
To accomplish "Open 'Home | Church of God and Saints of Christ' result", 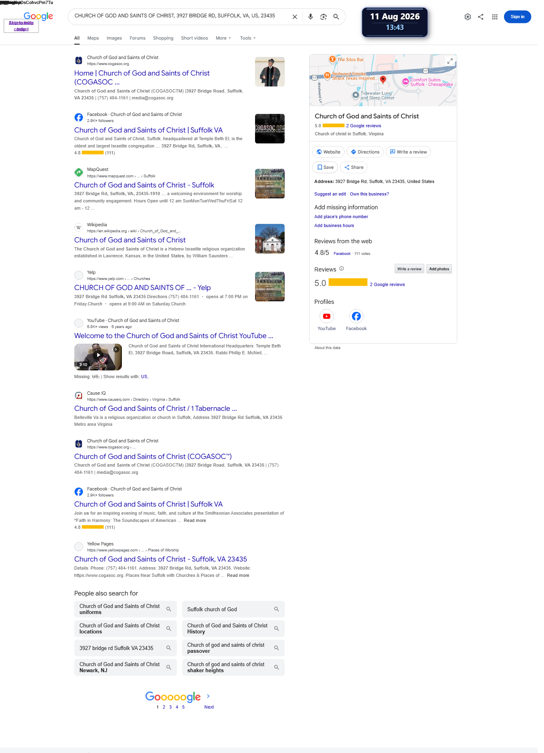I will [142, 78].
